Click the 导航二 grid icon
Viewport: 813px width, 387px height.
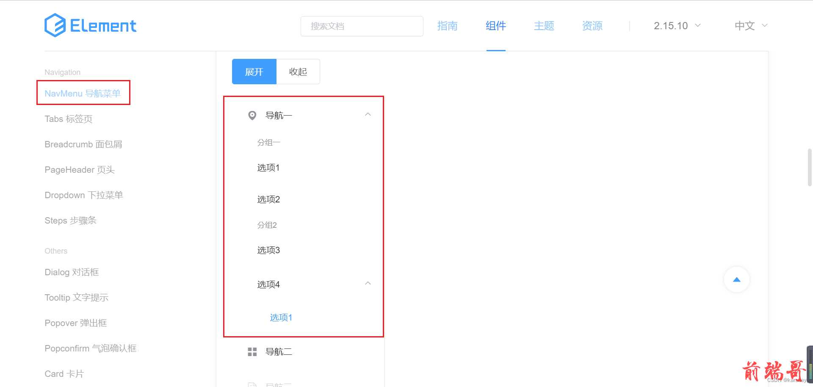click(252, 351)
